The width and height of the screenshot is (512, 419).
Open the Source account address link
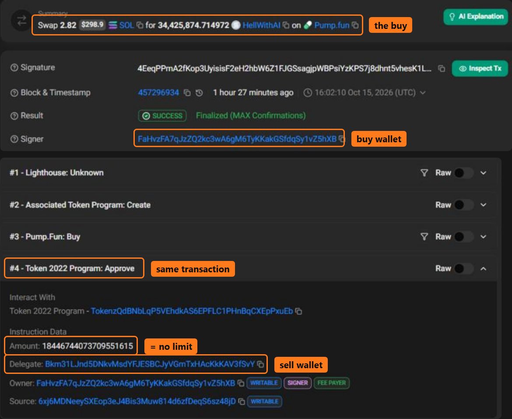(x=137, y=401)
